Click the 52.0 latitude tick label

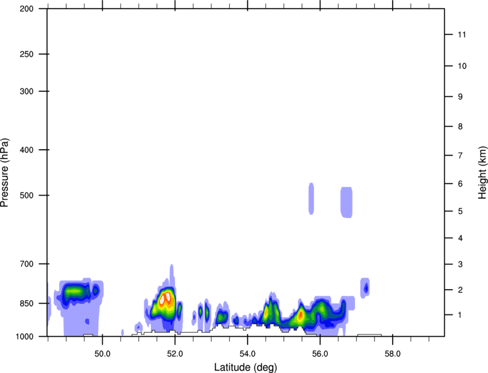pos(175,354)
